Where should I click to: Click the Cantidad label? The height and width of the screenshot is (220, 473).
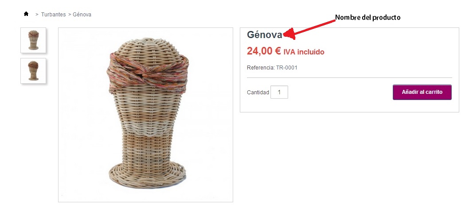[x=258, y=93]
